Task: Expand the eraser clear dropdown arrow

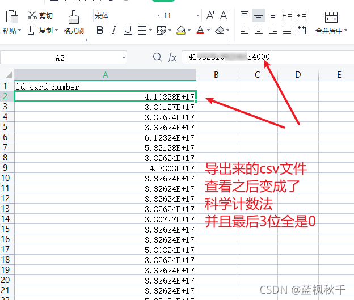Action: (x=228, y=30)
